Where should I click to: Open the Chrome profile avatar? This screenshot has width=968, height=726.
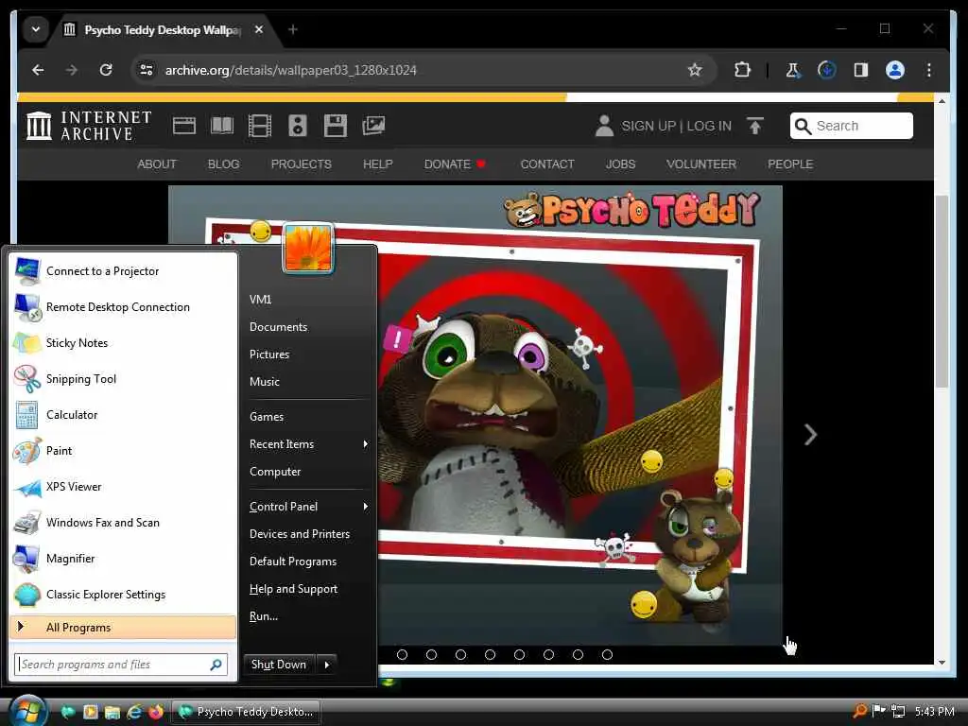895,70
